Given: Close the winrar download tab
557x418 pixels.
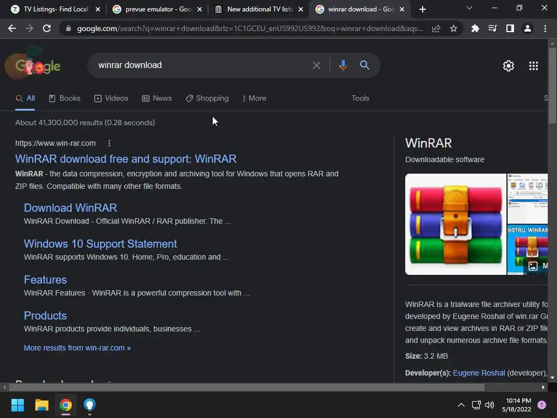Looking at the screenshot, I should pos(402,9).
